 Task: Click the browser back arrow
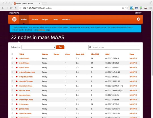tap(3, 8)
